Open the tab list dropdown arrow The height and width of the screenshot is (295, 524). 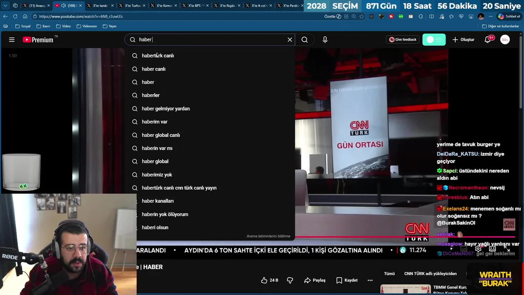pos(5,6)
